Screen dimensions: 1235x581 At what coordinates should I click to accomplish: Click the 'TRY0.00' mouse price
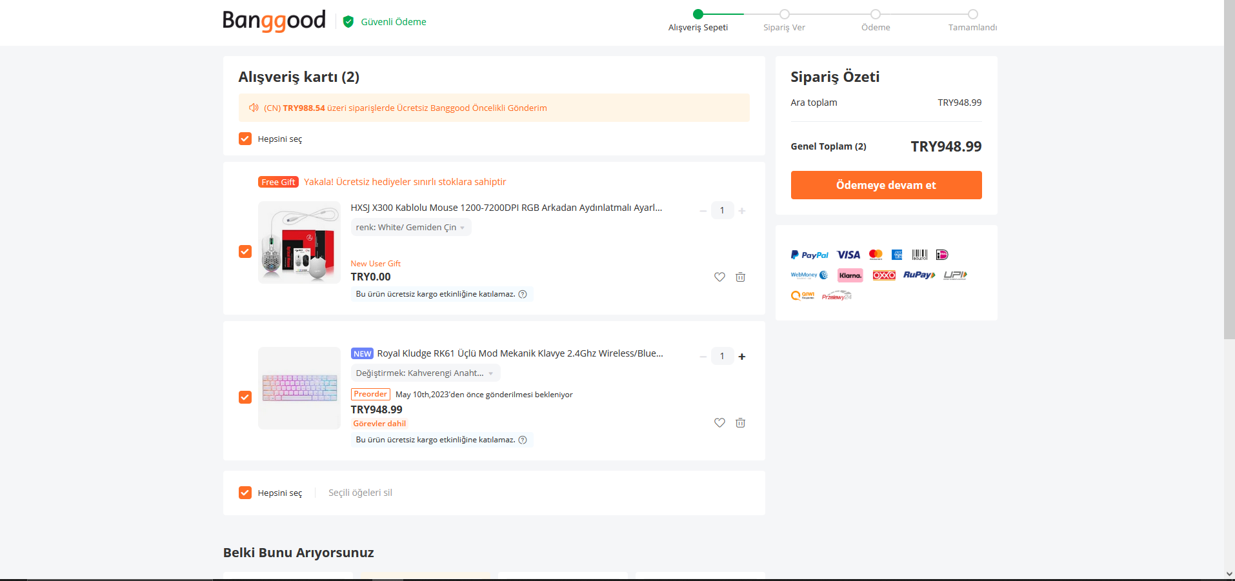click(x=370, y=277)
